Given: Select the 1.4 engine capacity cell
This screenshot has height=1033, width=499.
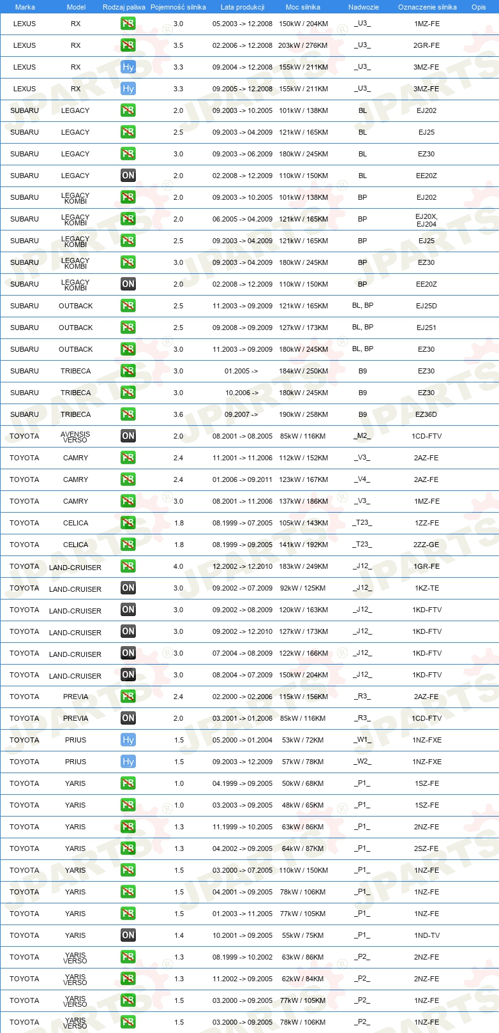Looking at the screenshot, I should point(179,935).
